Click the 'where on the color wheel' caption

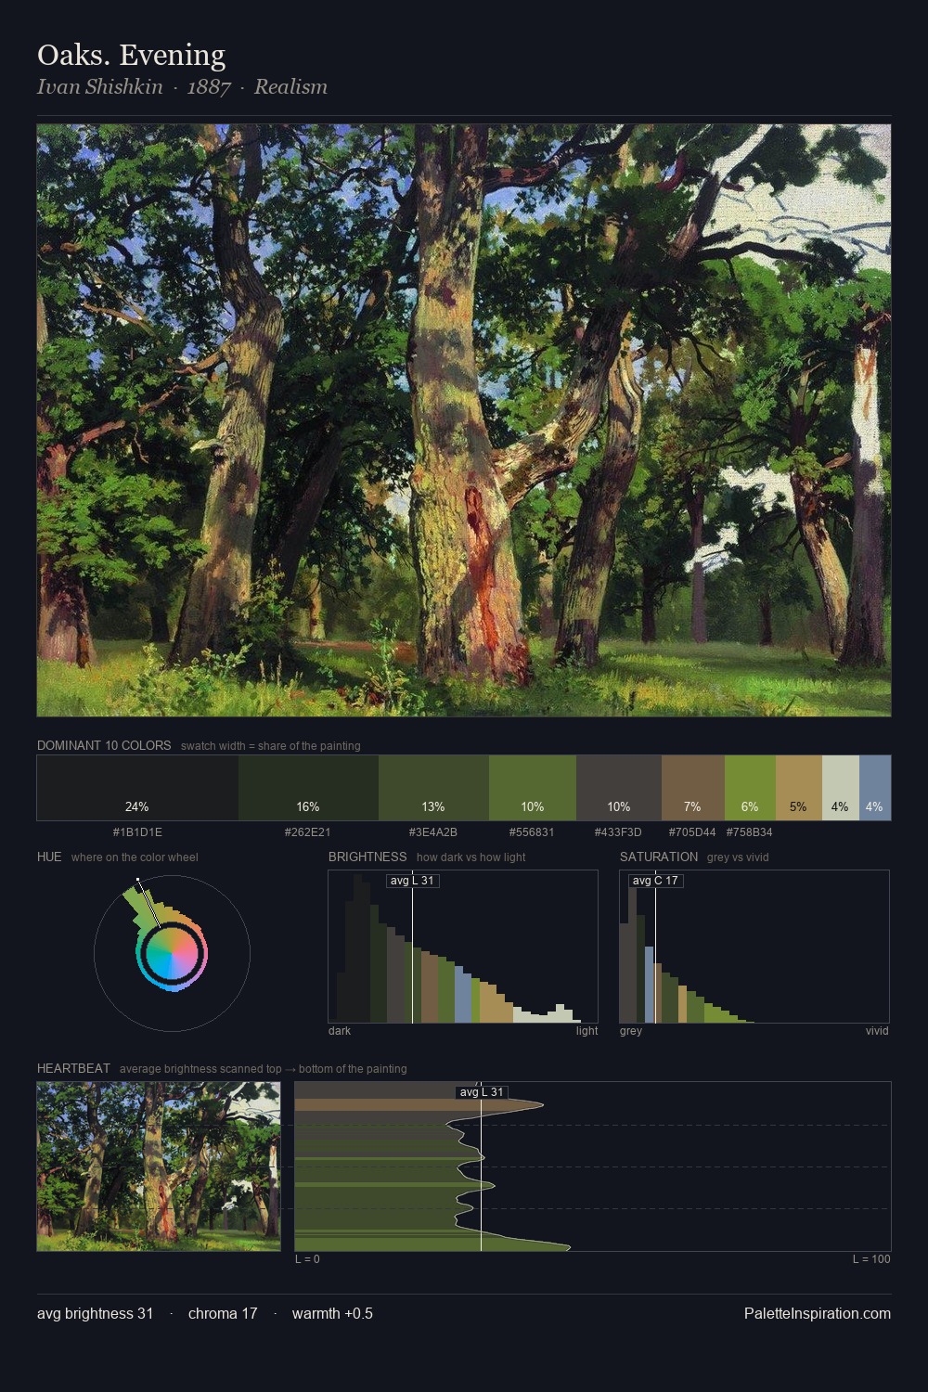click(x=135, y=857)
